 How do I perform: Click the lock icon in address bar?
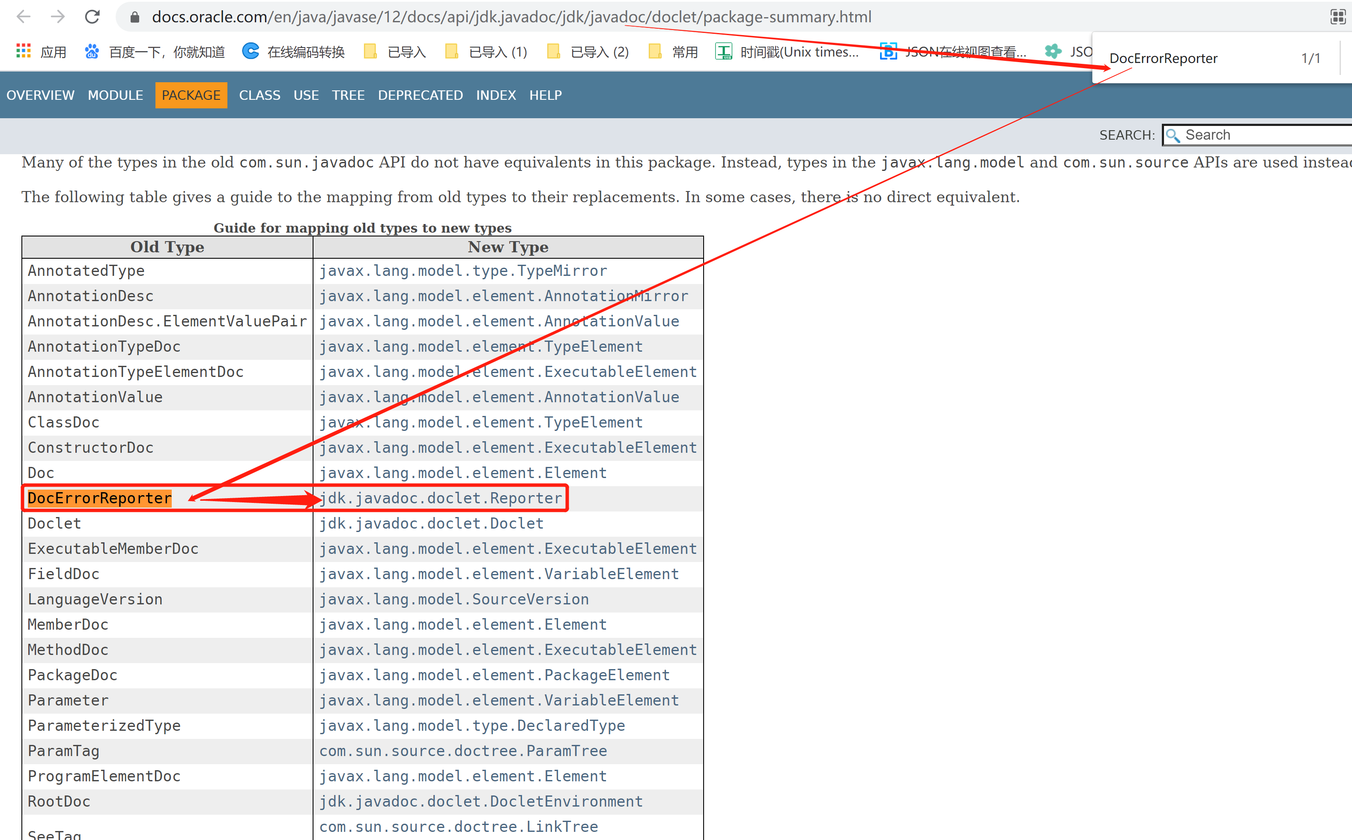(x=134, y=17)
